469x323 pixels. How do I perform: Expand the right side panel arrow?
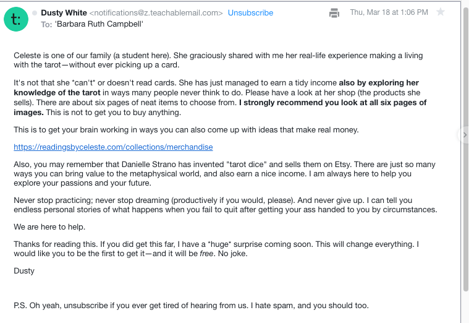coord(464,134)
